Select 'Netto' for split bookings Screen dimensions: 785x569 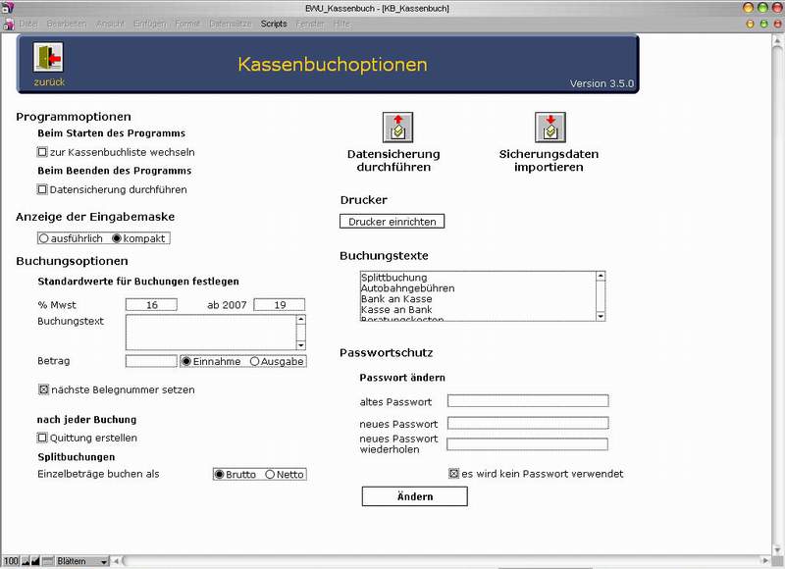pyautogui.click(x=271, y=474)
